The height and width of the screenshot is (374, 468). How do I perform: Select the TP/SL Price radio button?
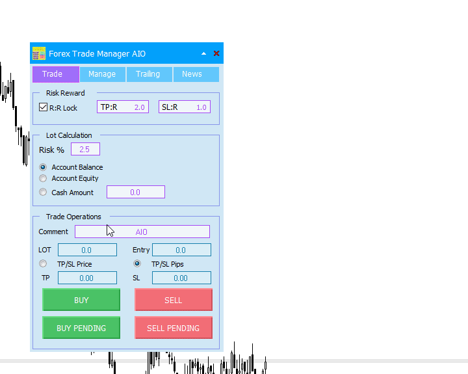click(x=43, y=264)
